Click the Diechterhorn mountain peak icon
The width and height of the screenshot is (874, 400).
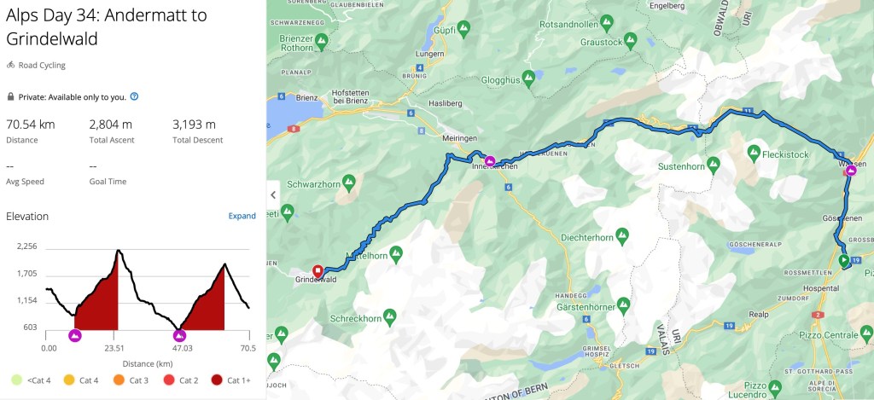[x=622, y=235]
